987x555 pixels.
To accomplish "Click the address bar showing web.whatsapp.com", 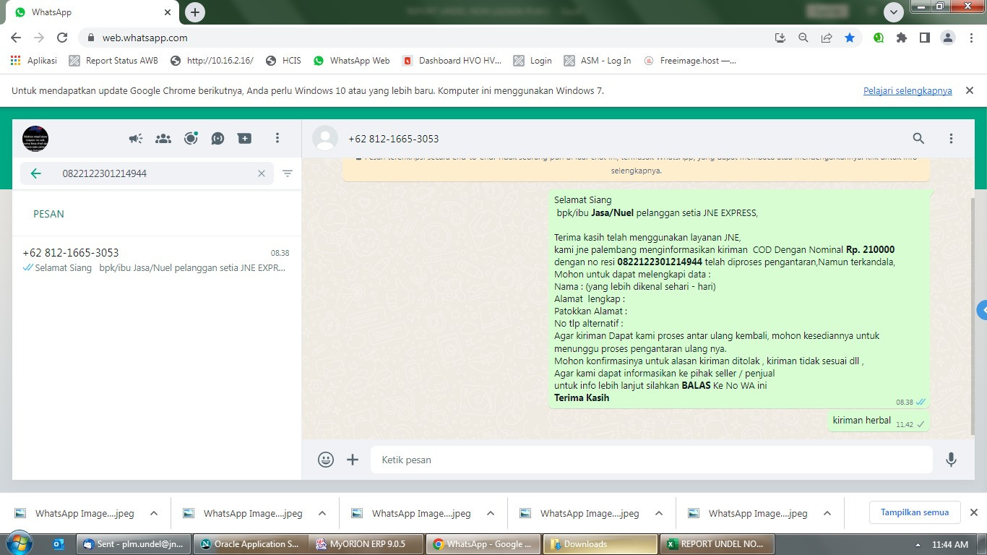I will click(x=426, y=38).
